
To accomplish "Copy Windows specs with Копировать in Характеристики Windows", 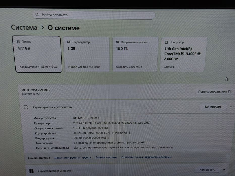I will click(207, 170).
